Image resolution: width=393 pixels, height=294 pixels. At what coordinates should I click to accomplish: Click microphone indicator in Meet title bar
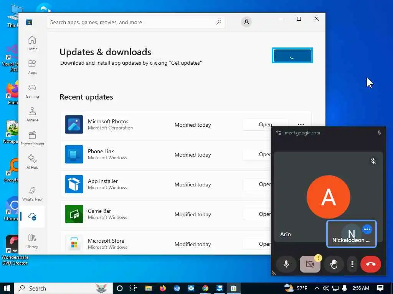[379, 133]
